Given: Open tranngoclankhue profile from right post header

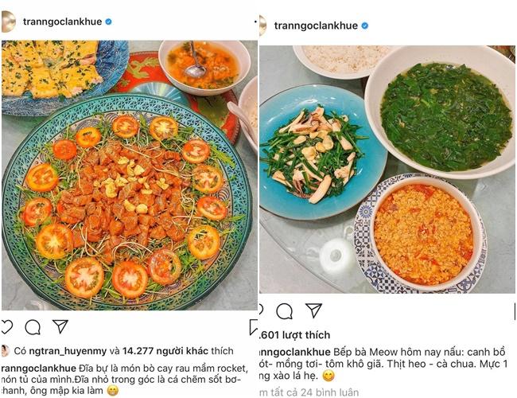Looking at the screenshot, I should coord(316,25).
